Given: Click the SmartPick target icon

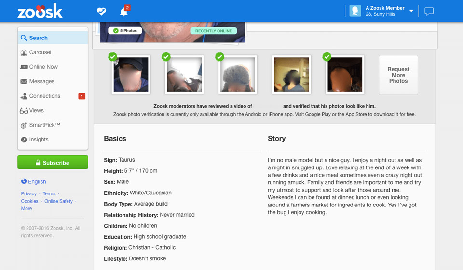Looking at the screenshot, I should click(24, 125).
